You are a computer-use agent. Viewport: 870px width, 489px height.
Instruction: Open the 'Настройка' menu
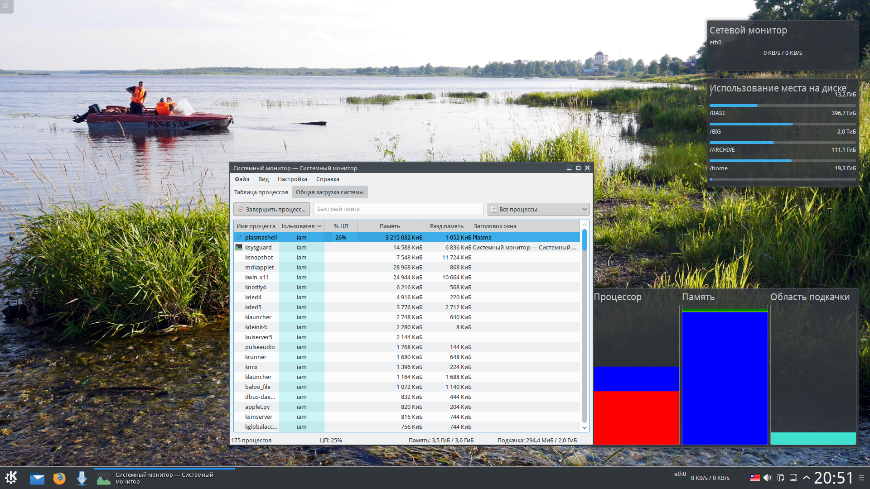292,179
